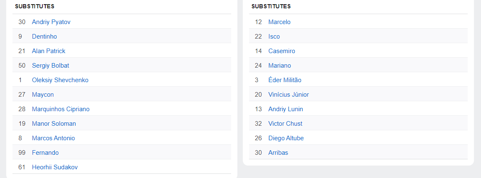Click Vinícius Júnior's name
This screenshot has width=481, height=178.
point(289,95)
